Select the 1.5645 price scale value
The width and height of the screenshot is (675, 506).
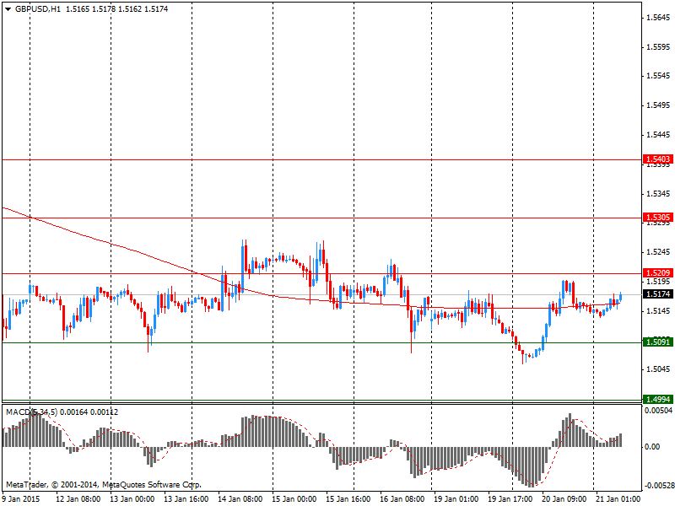coord(659,18)
